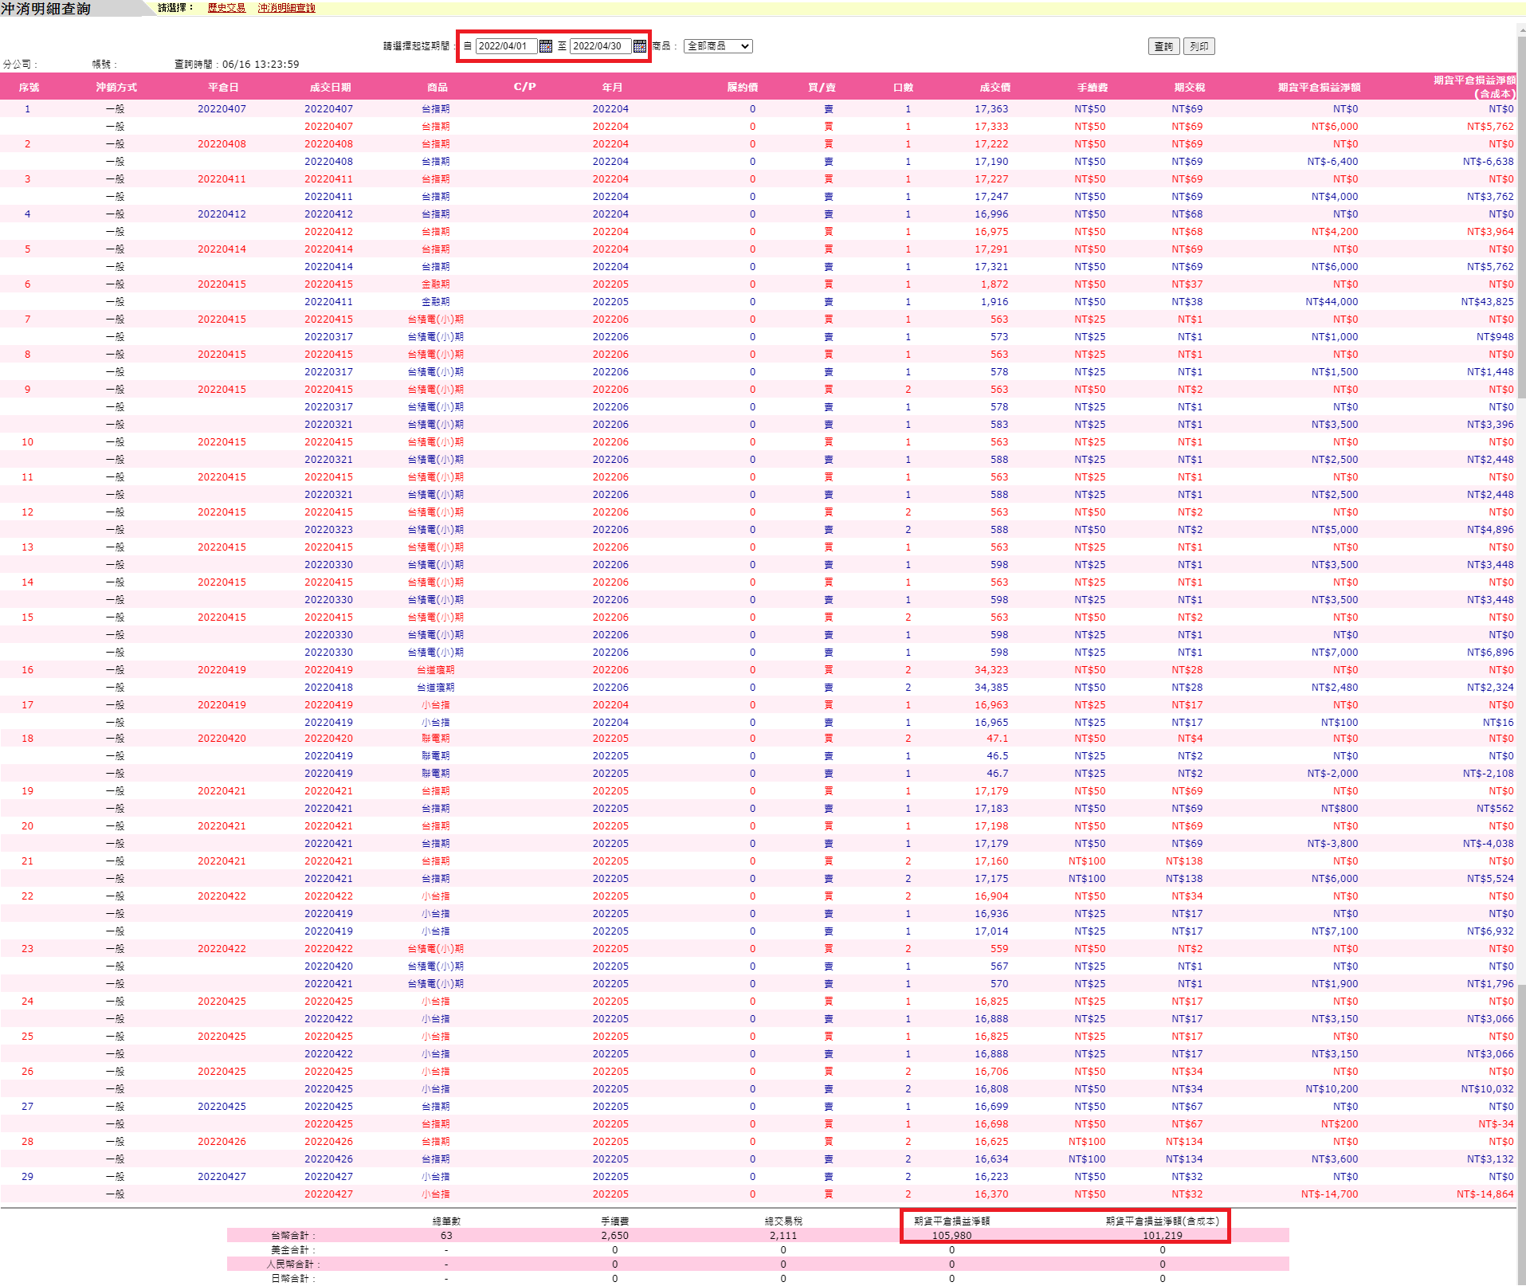This screenshot has width=1526, height=1286.
Task: Click the 查詢 query button
Action: (1163, 46)
